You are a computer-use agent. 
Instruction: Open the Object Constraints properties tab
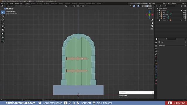pyautogui.click(x=156, y=75)
